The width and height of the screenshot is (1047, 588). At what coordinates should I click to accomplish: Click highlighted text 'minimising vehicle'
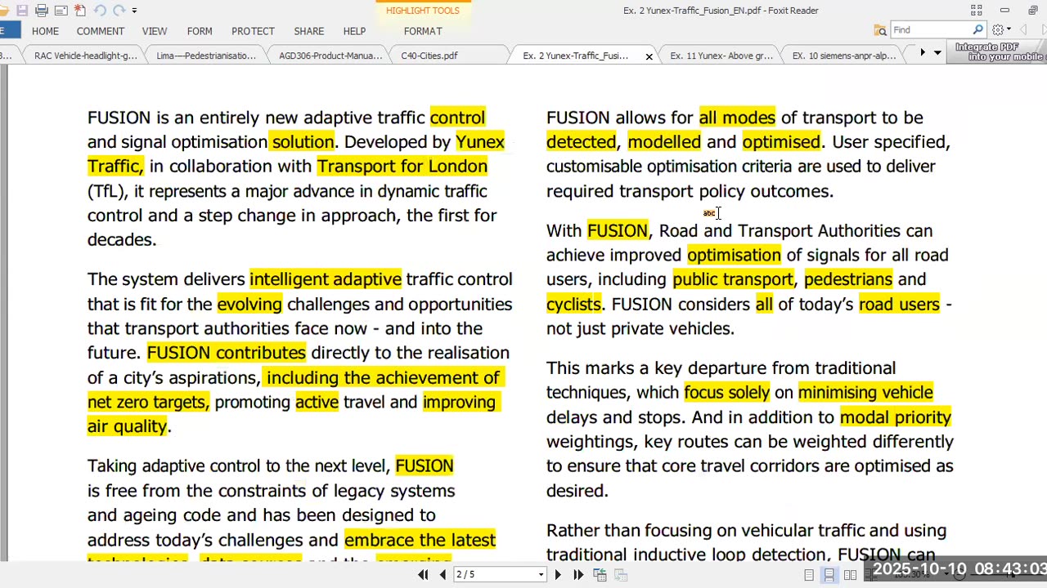coord(865,393)
